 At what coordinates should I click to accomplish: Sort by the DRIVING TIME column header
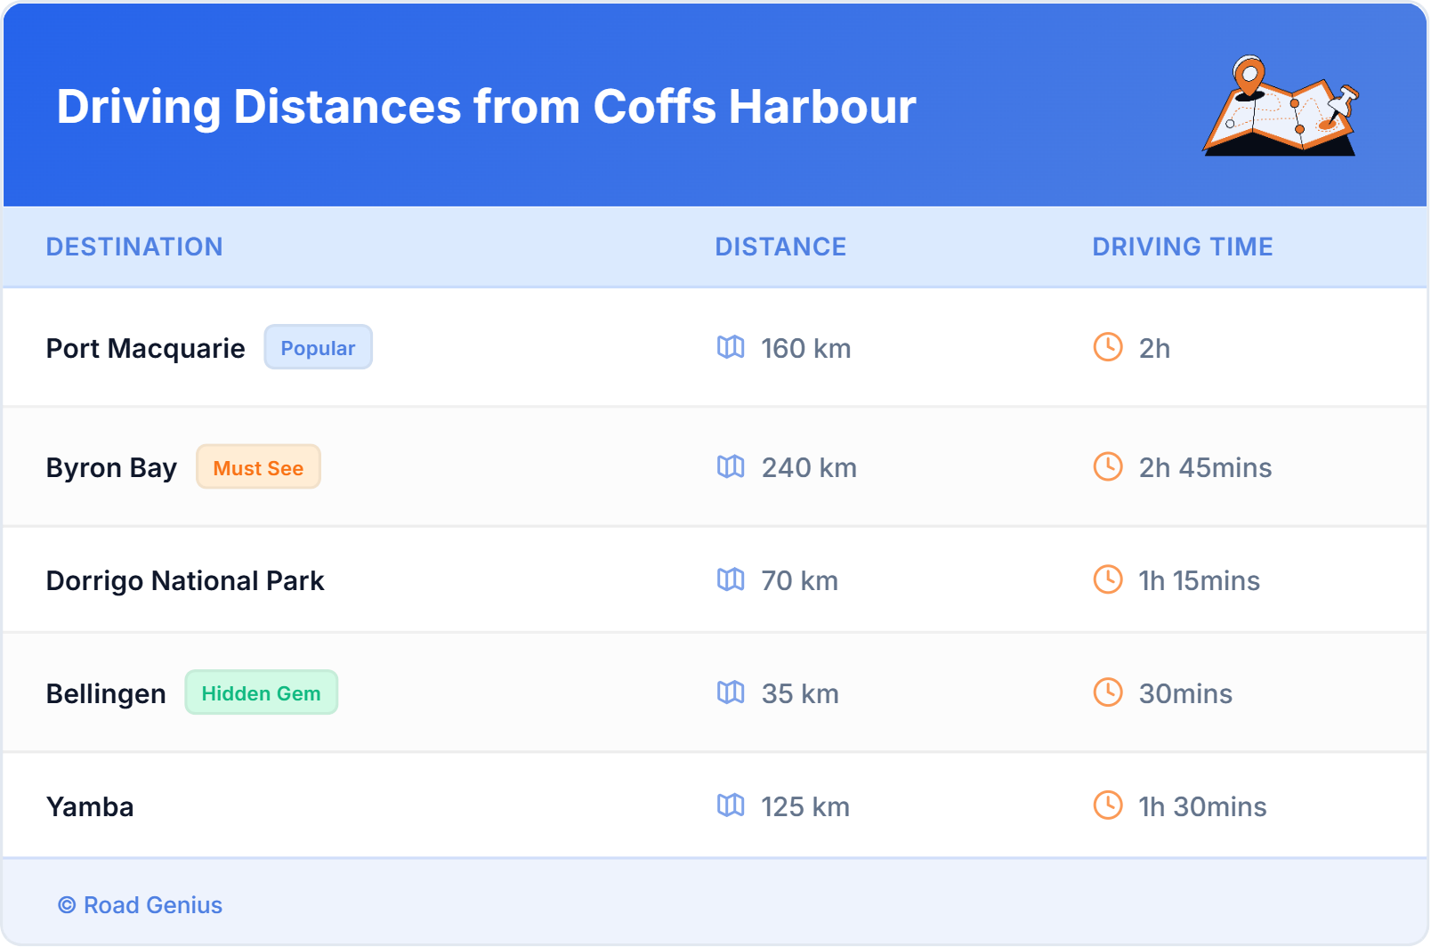[1182, 247]
